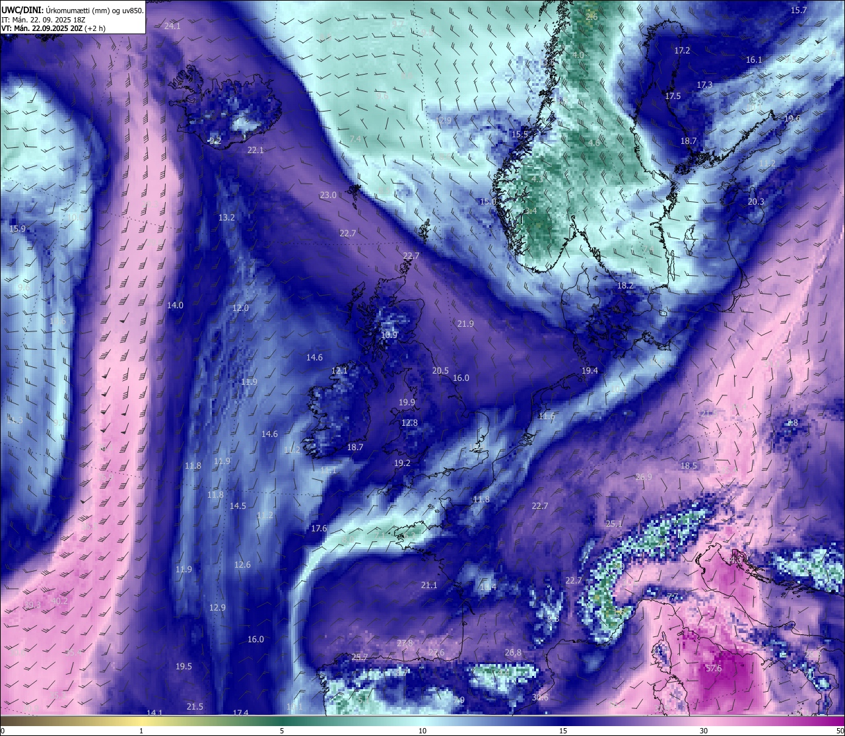Screen dimensions: 845x736
Task: Click the 10 tick on the color scale
Action: [422, 731]
